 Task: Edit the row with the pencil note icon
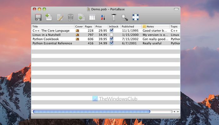tap(60, 17)
